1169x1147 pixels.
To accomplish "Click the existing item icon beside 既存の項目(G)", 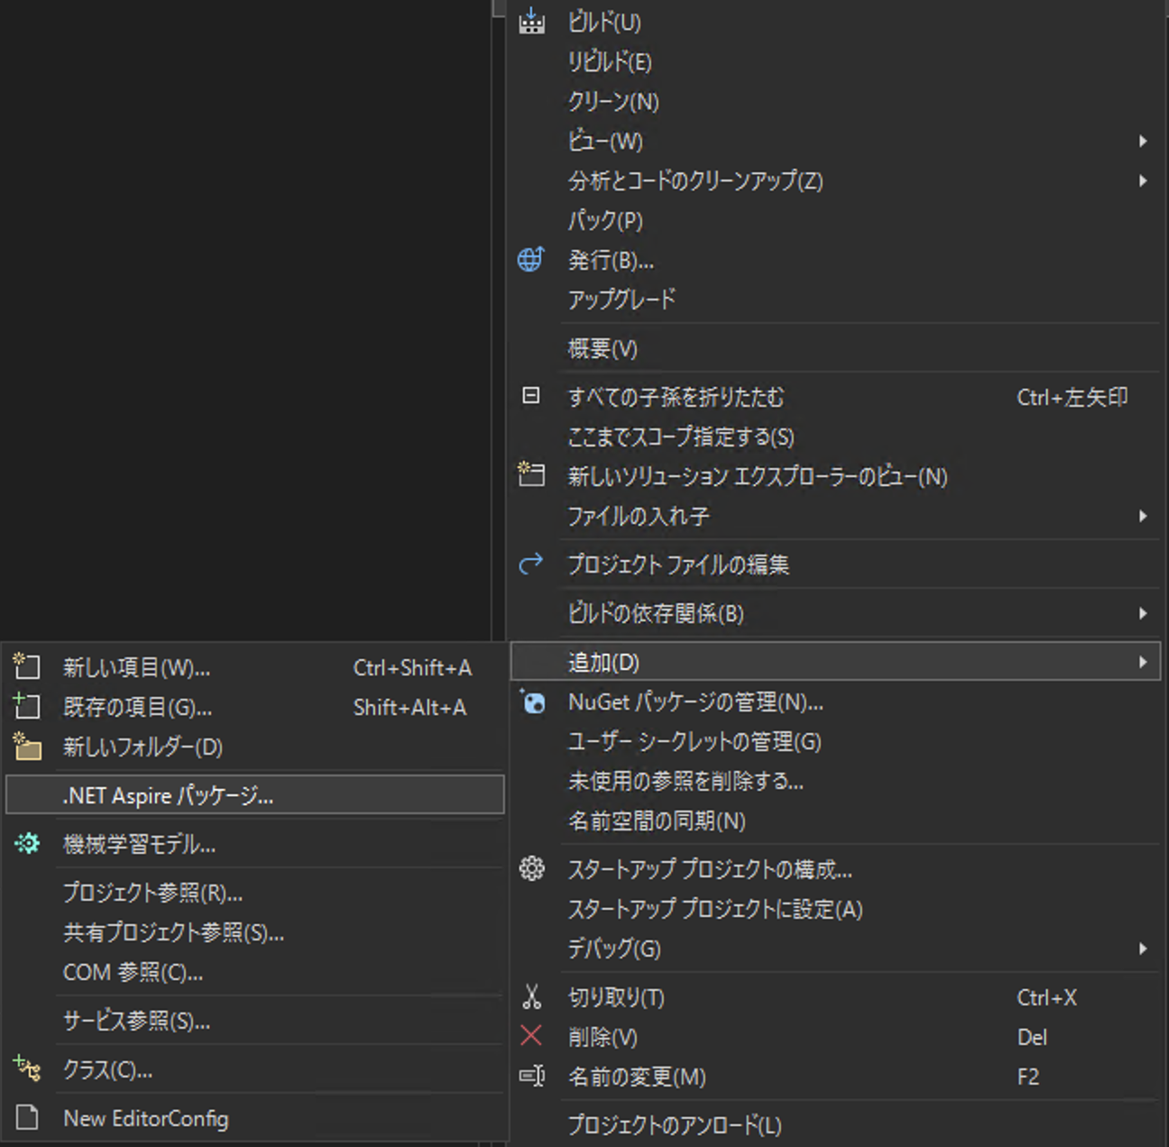I will point(27,706).
